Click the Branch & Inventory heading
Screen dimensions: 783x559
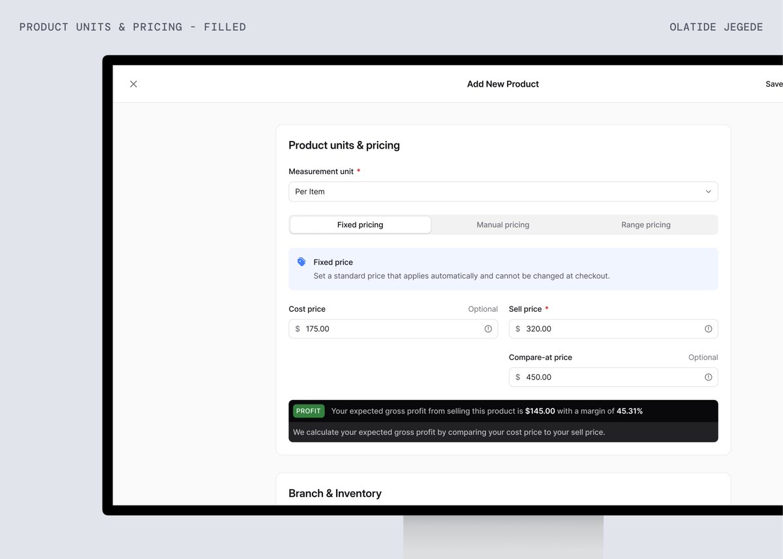point(335,494)
